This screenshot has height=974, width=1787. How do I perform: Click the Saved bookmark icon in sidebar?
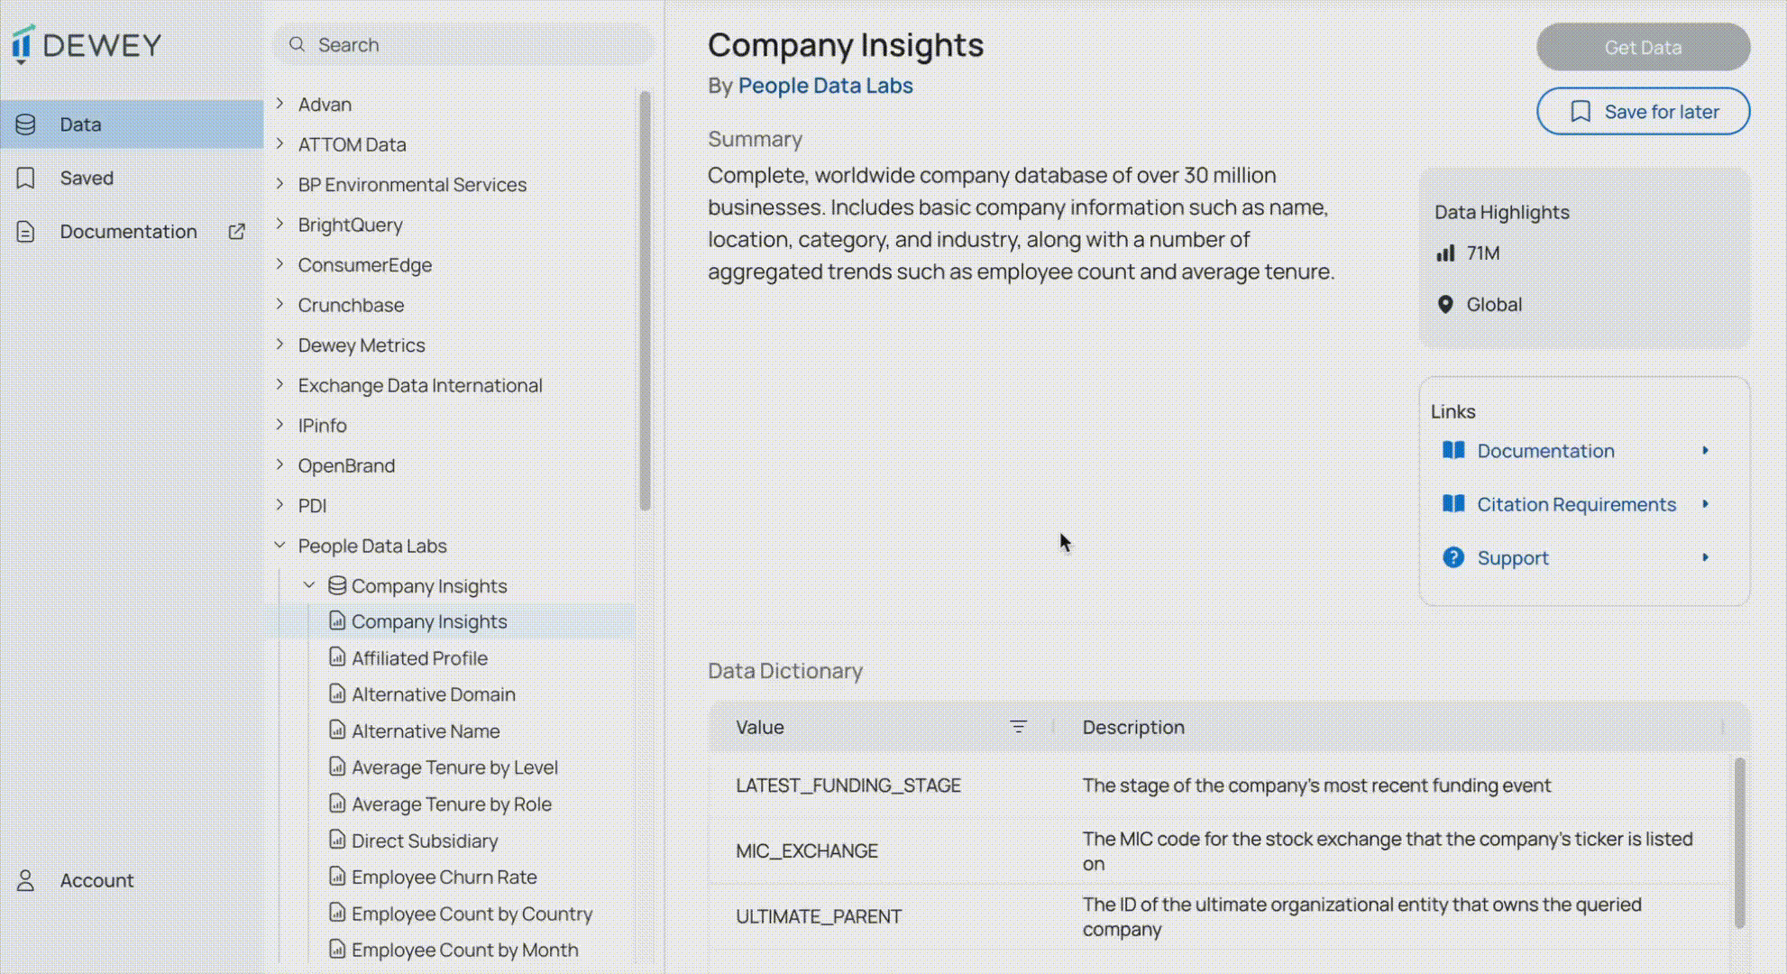(x=25, y=178)
